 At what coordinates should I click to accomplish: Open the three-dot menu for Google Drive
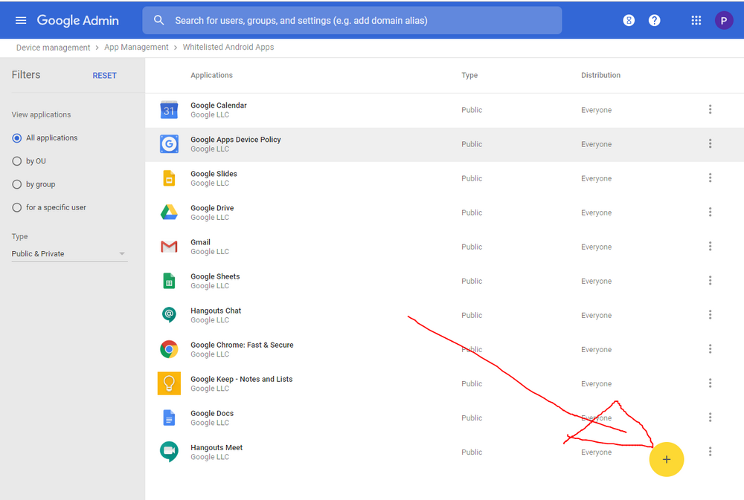coord(710,212)
